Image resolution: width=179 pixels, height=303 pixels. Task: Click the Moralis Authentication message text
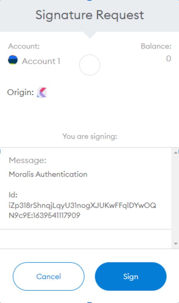click(x=48, y=174)
